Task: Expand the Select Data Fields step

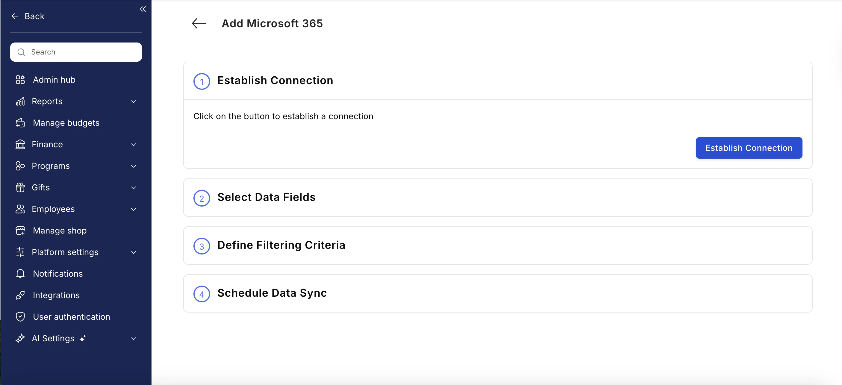Action: pyautogui.click(x=497, y=197)
